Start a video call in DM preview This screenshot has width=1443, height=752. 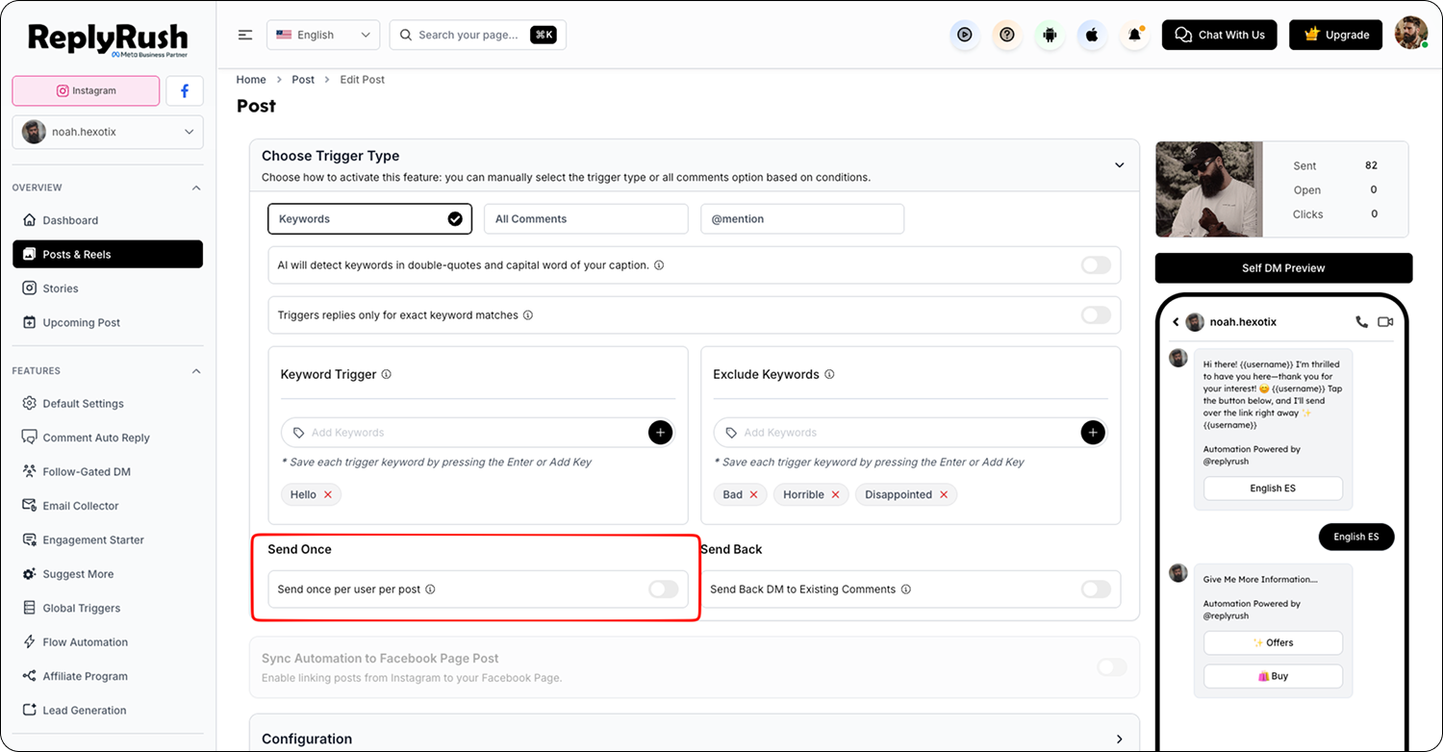[x=1385, y=322]
